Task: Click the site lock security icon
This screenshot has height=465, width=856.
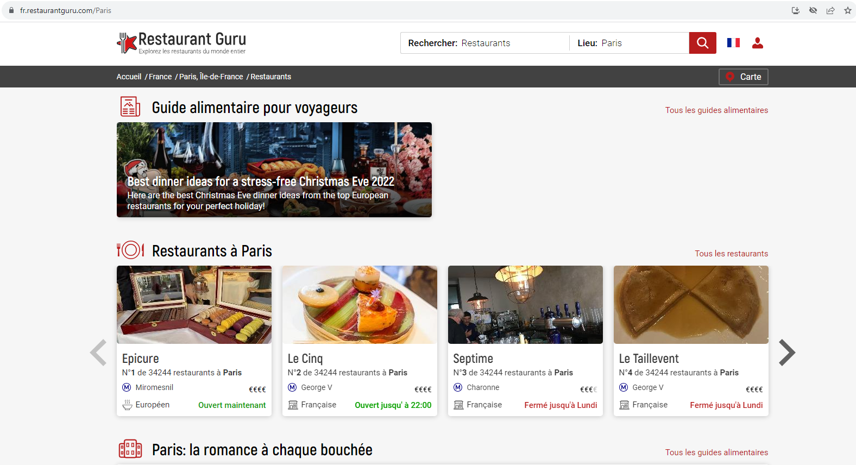Action: [x=11, y=10]
